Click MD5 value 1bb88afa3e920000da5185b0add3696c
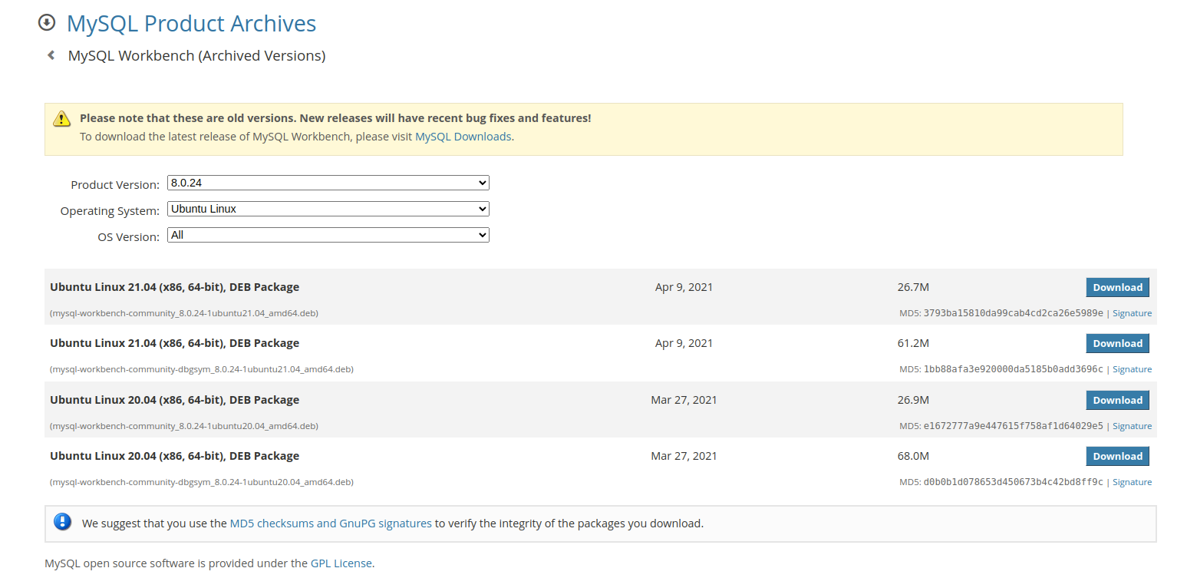The height and width of the screenshot is (578, 1187). (x=1013, y=369)
